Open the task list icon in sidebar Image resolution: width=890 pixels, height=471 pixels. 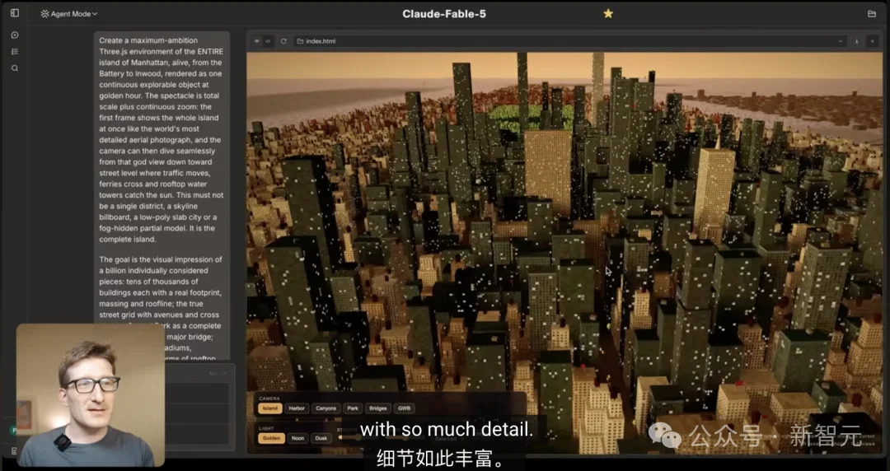tap(15, 52)
